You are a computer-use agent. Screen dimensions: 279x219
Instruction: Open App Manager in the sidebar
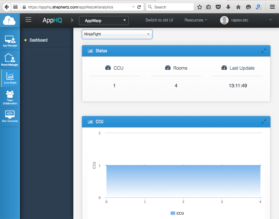[10, 41]
